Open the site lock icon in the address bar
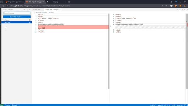The height and width of the screenshot is (106, 188). click(7, 6)
